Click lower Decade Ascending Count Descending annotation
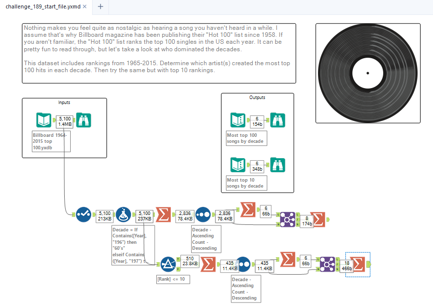The height and width of the screenshot is (307, 433). pyautogui.click(x=246, y=289)
